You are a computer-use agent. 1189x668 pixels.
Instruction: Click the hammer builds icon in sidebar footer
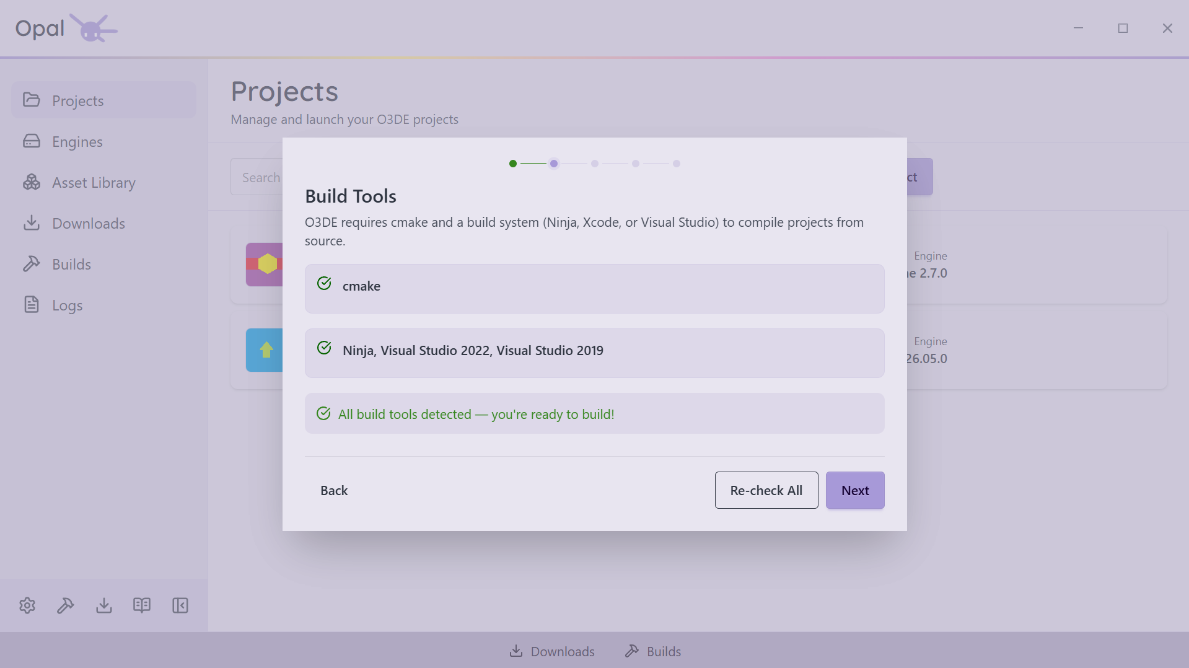click(66, 605)
